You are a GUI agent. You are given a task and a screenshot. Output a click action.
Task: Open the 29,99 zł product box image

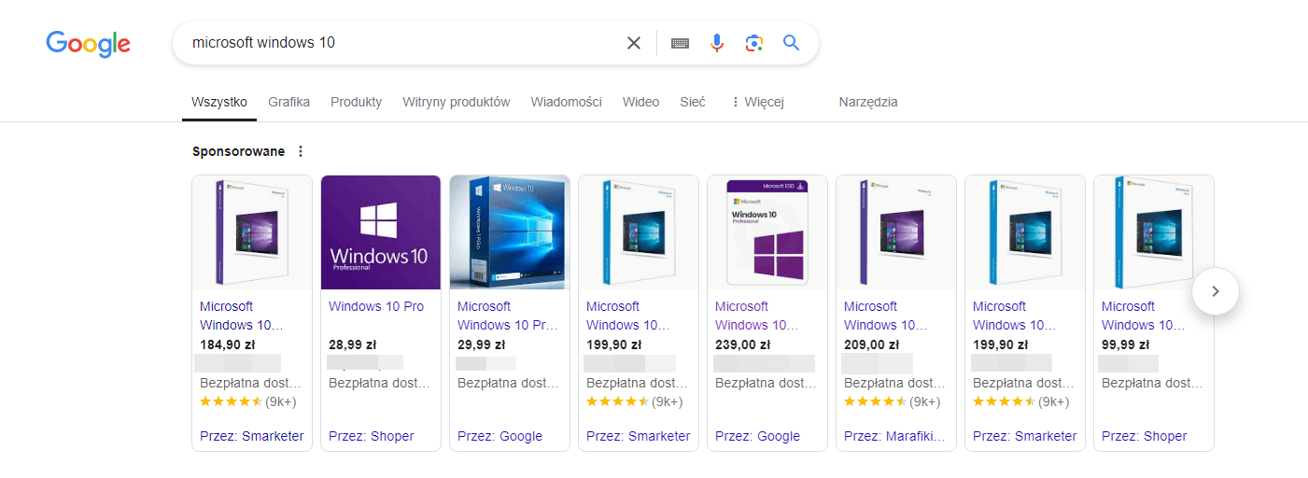click(x=510, y=232)
